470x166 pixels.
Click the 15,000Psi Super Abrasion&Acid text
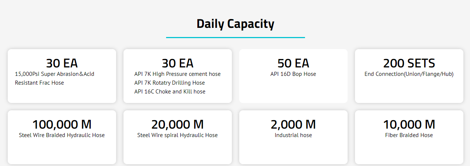54,74
